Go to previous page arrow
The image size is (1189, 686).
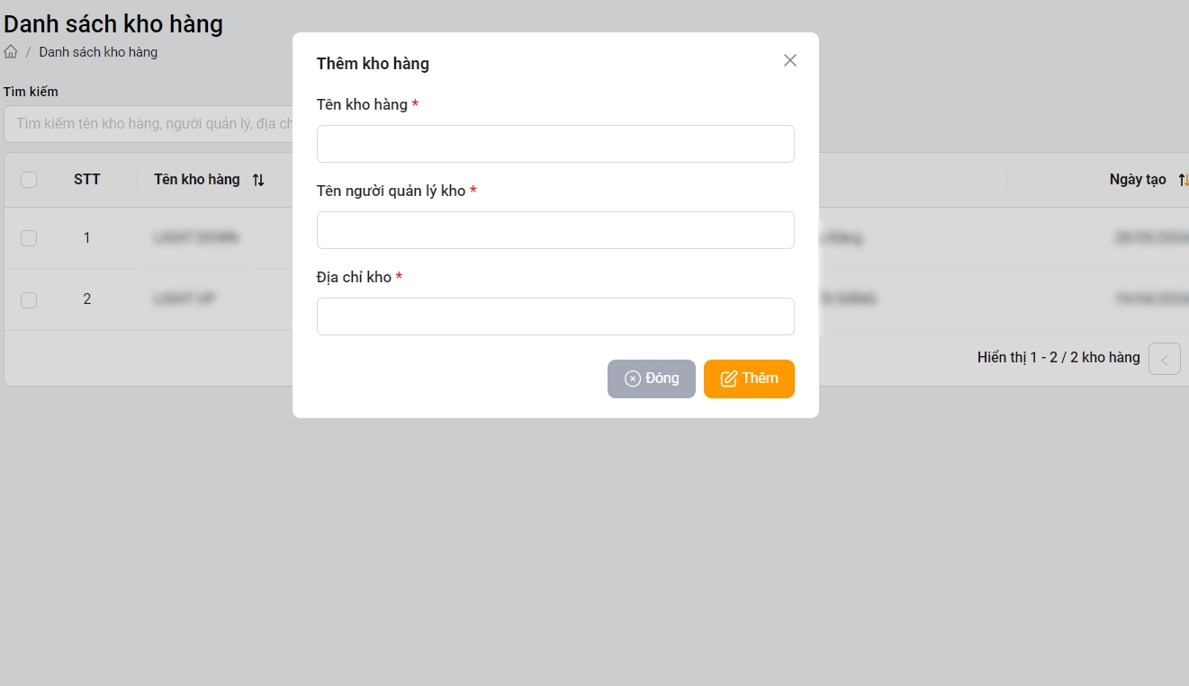coord(1164,359)
